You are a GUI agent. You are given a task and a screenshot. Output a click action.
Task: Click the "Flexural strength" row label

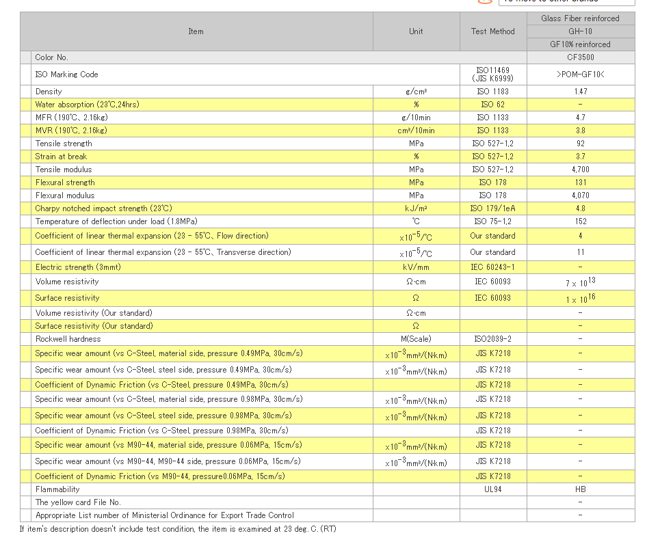click(x=65, y=183)
